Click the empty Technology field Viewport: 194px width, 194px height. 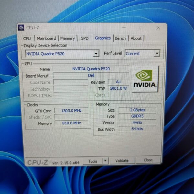tap(71, 89)
